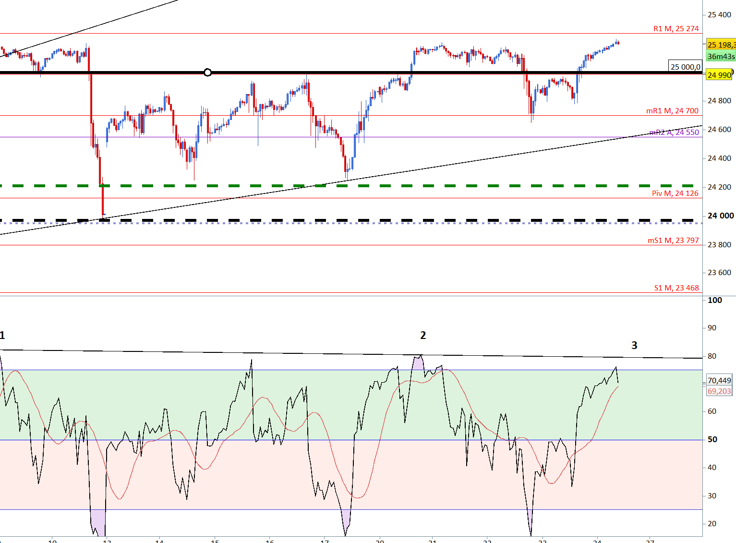Click the bold "50" RSI scale label
Image resolution: width=736 pixels, height=543 pixels.
point(712,439)
